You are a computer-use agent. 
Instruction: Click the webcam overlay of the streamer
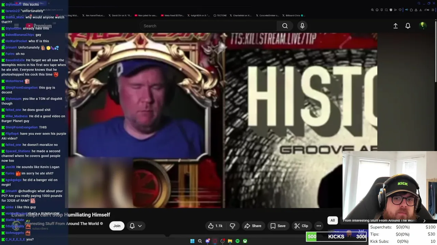point(390,185)
